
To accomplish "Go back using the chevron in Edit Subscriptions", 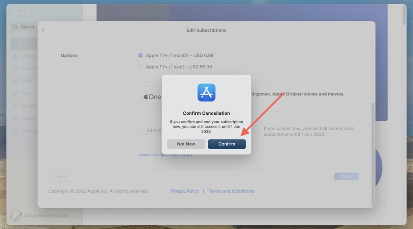I will point(43,30).
